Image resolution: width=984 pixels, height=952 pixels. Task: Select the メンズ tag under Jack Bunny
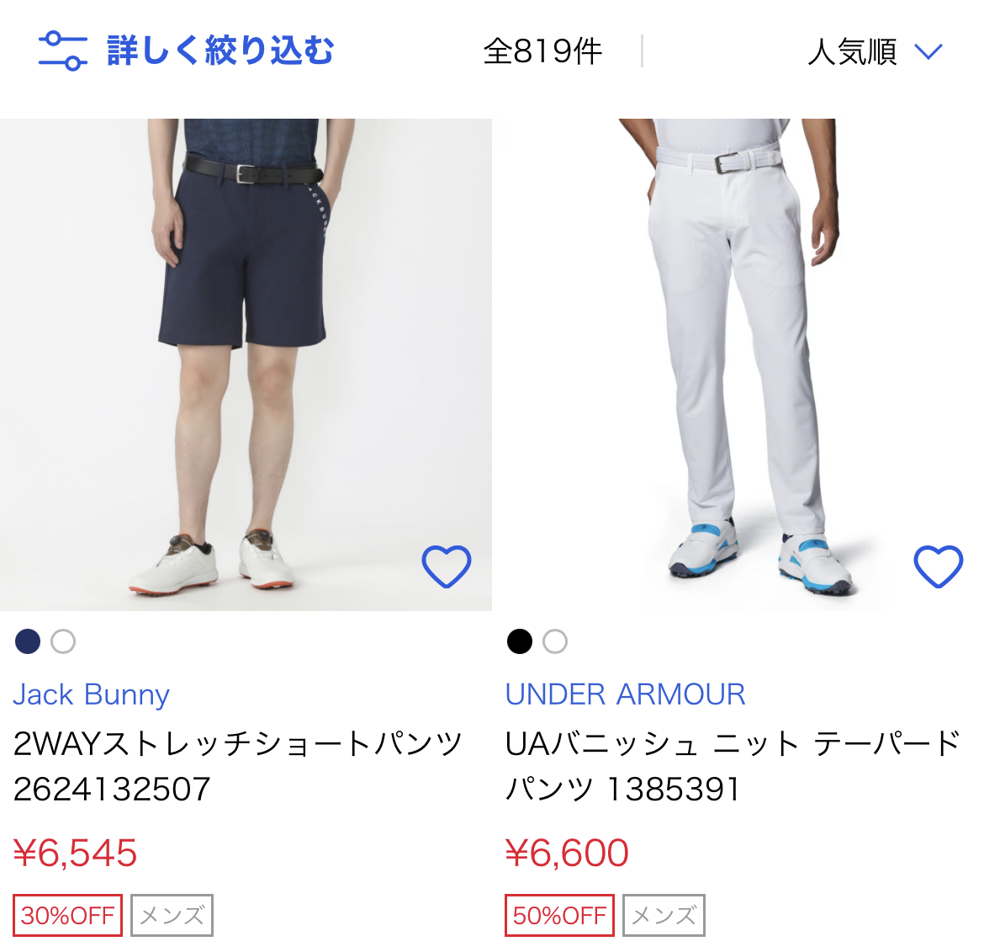tap(172, 915)
